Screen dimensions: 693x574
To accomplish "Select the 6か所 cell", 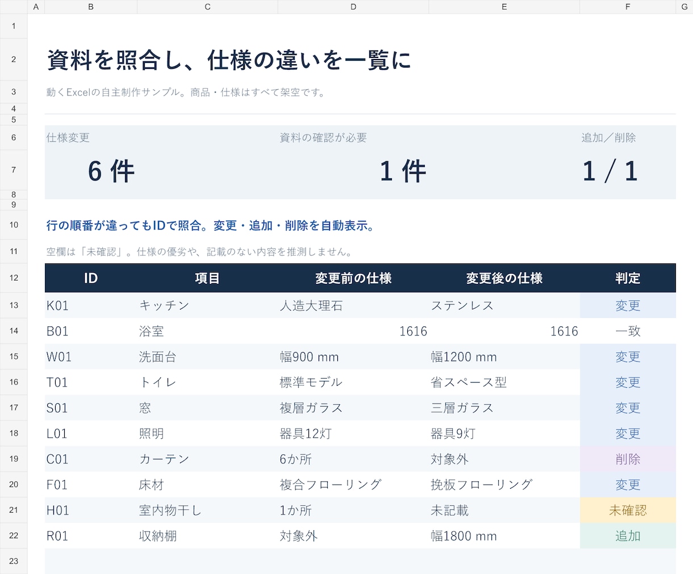I will coord(353,459).
